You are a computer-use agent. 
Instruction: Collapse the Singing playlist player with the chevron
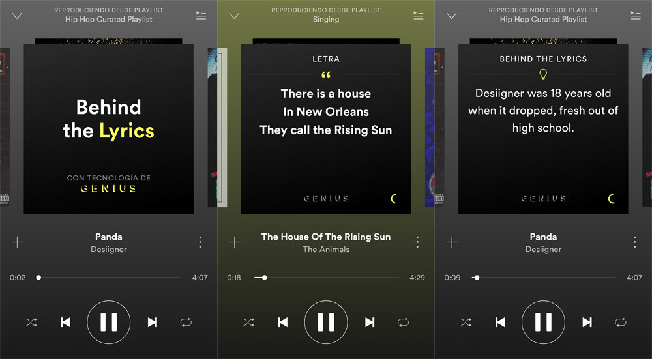[235, 16]
